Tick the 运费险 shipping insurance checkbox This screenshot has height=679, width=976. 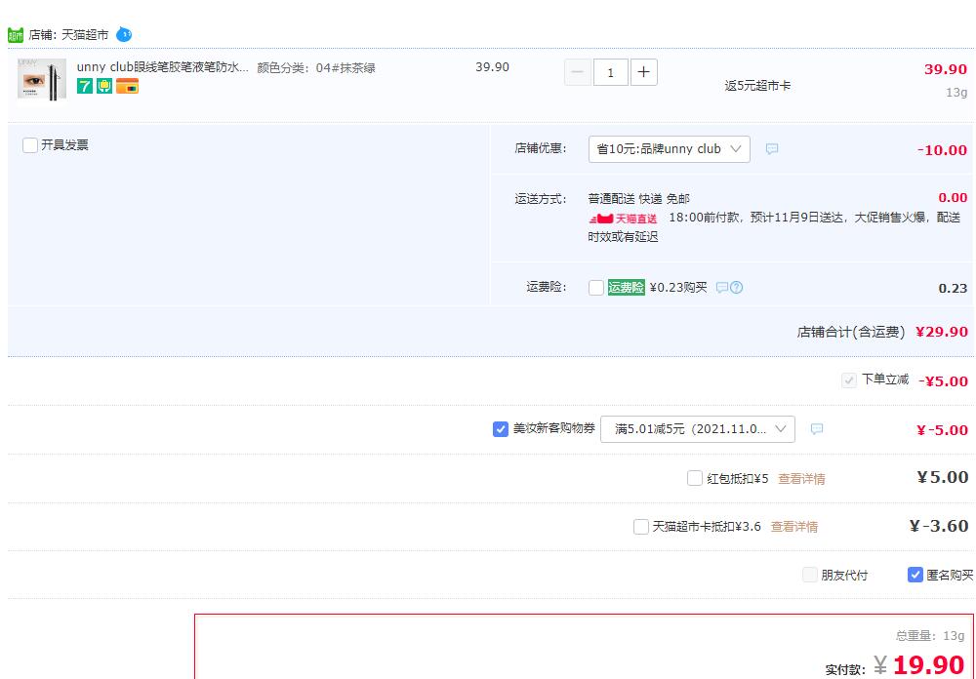pyautogui.click(x=595, y=288)
